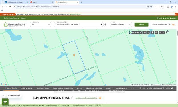Open the map type options icon
Viewport: 178px width, 107px height.
145,33
